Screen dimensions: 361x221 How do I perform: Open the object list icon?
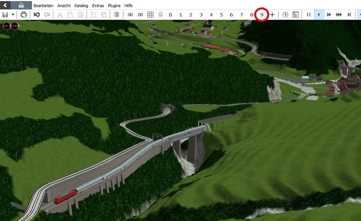117,15
